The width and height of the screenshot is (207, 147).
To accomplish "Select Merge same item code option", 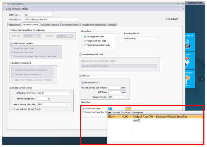I will click(85, 41).
